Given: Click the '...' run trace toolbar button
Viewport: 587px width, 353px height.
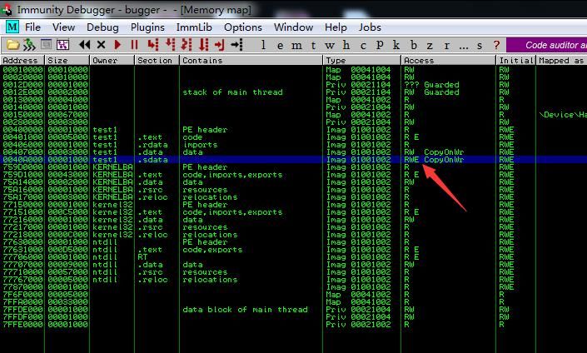Looking at the screenshot, I should click(x=464, y=47).
